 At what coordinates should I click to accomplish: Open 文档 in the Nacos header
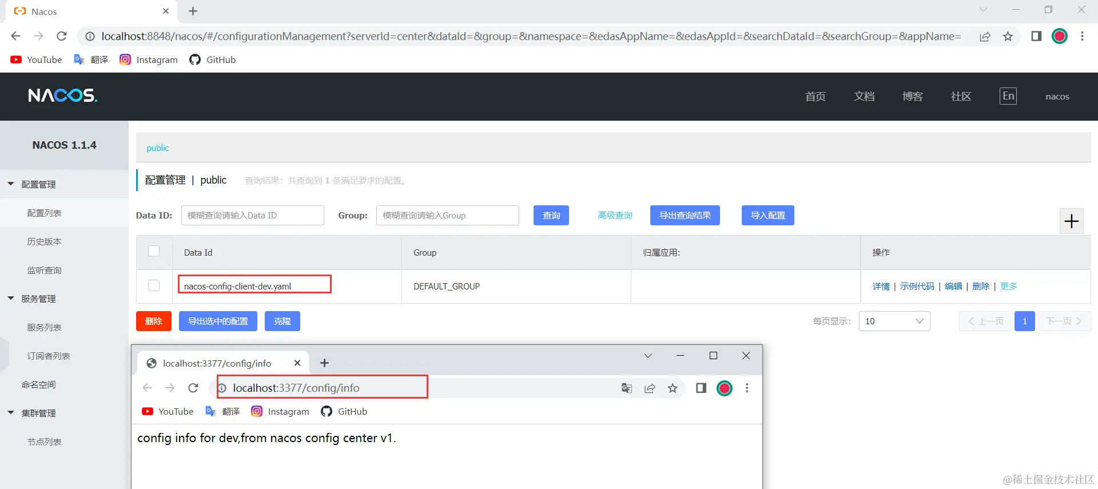point(864,97)
